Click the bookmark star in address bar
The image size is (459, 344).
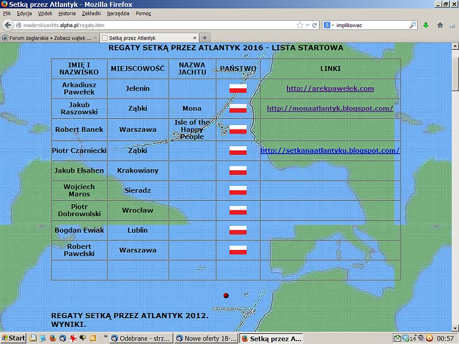299,25
